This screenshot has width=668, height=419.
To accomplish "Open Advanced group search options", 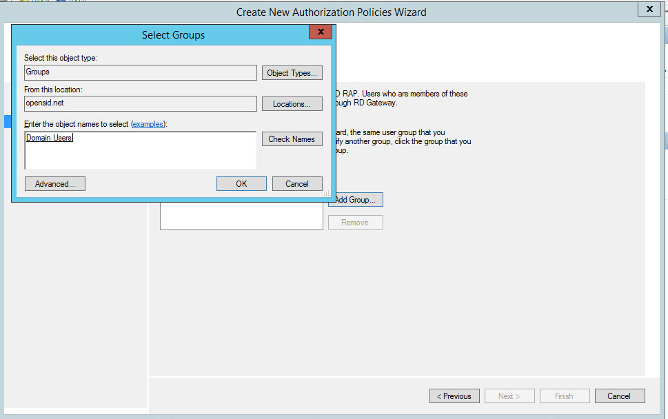I will click(54, 184).
